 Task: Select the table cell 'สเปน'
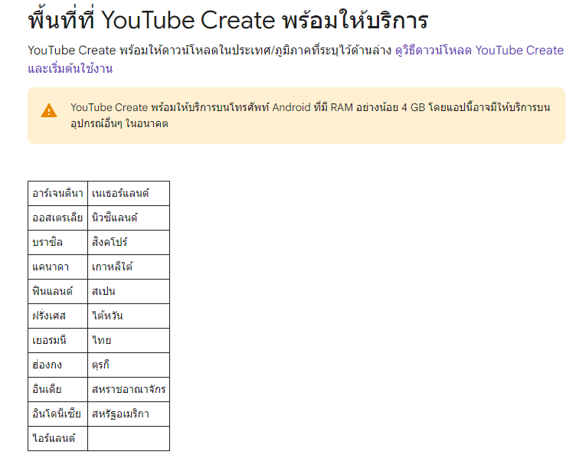click(129, 291)
